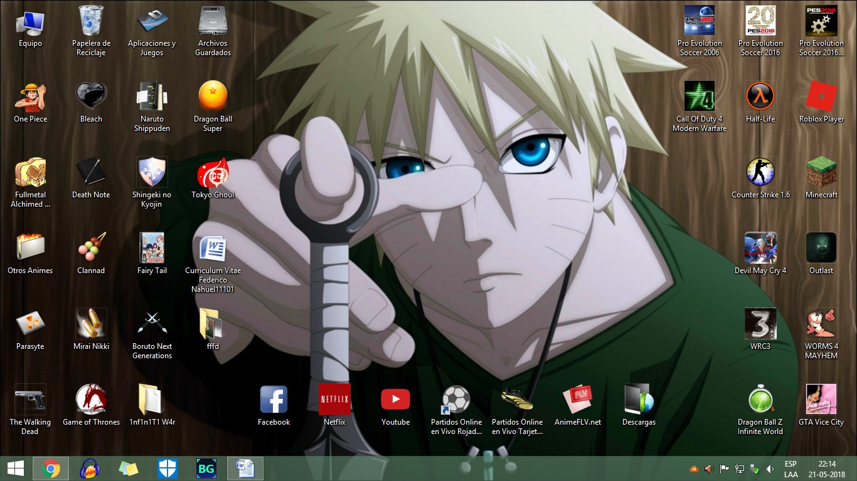857x481 pixels.
Task: Open the clock showing 22:14
Action: pyautogui.click(x=827, y=469)
